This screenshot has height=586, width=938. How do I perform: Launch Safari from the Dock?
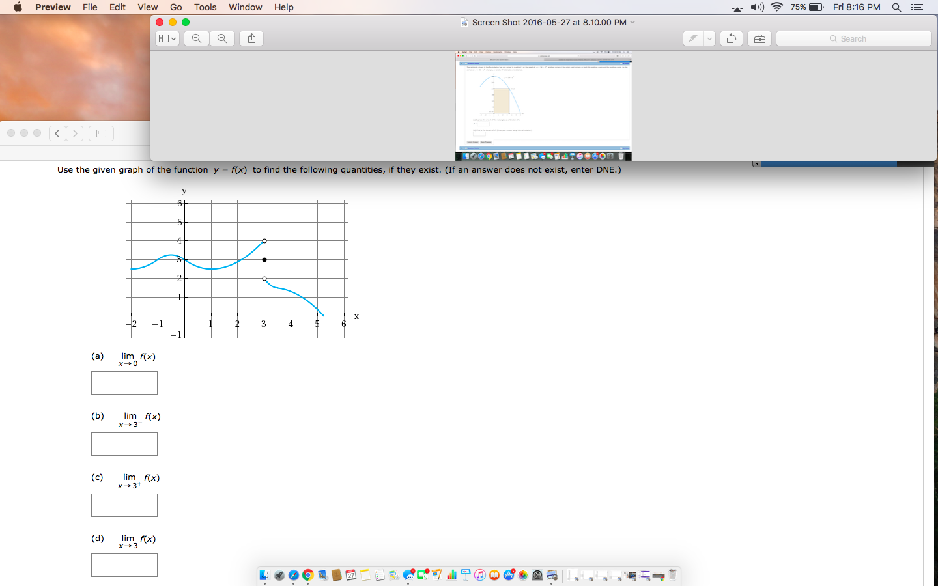(292, 575)
